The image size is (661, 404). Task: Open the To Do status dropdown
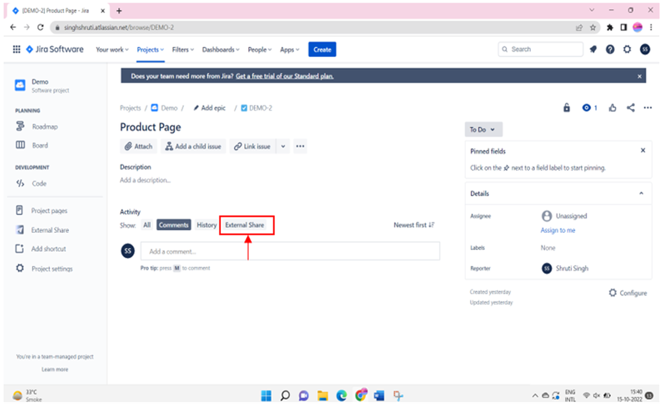[483, 130]
